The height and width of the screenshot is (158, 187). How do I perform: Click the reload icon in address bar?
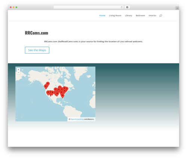pos(122,7)
